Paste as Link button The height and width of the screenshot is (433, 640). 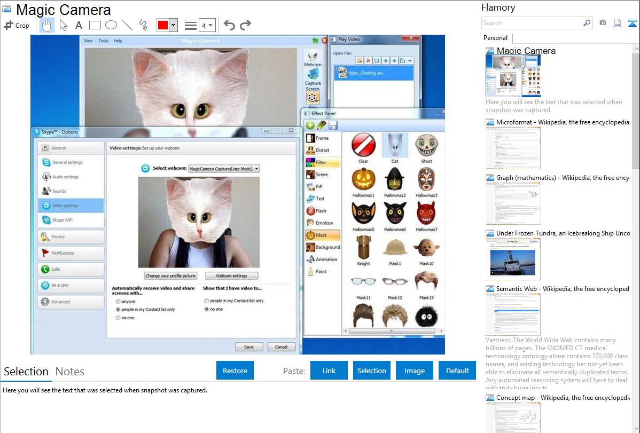[329, 371]
